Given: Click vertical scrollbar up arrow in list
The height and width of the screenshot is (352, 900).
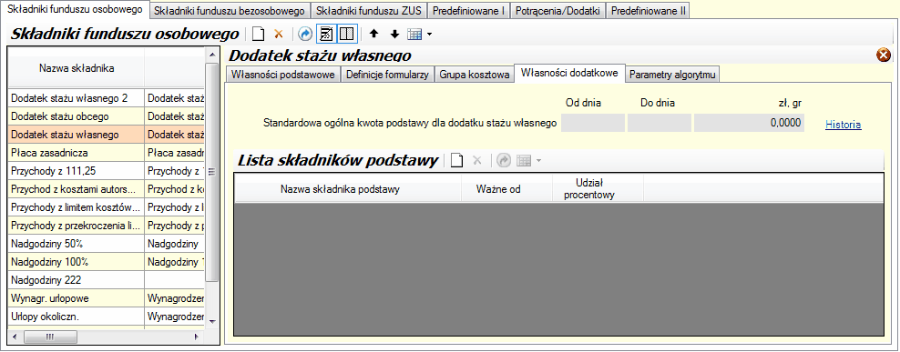Looking at the screenshot, I should tap(212, 55).
